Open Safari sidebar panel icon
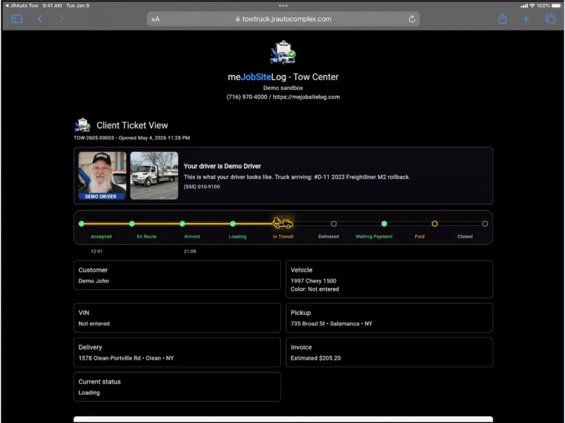The height and width of the screenshot is (423, 565). pos(17,19)
